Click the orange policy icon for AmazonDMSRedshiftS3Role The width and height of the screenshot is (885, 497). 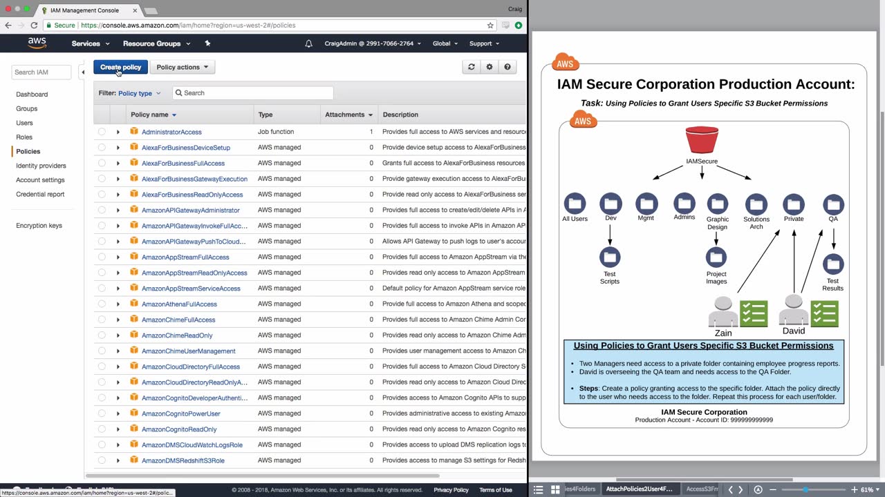(134, 460)
